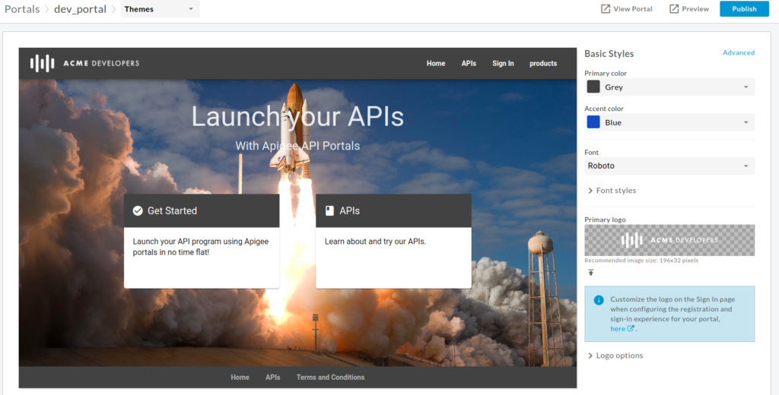Open the Primary color Grey dropdown
The width and height of the screenshot is (779, 395).
[x=669, y=87]
